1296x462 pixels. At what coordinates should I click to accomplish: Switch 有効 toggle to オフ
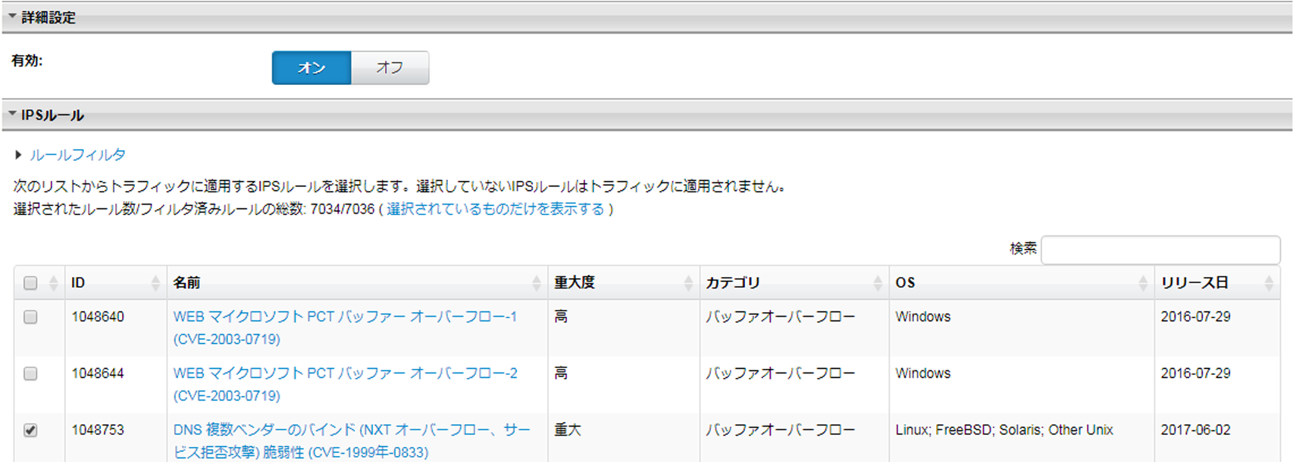390,67
